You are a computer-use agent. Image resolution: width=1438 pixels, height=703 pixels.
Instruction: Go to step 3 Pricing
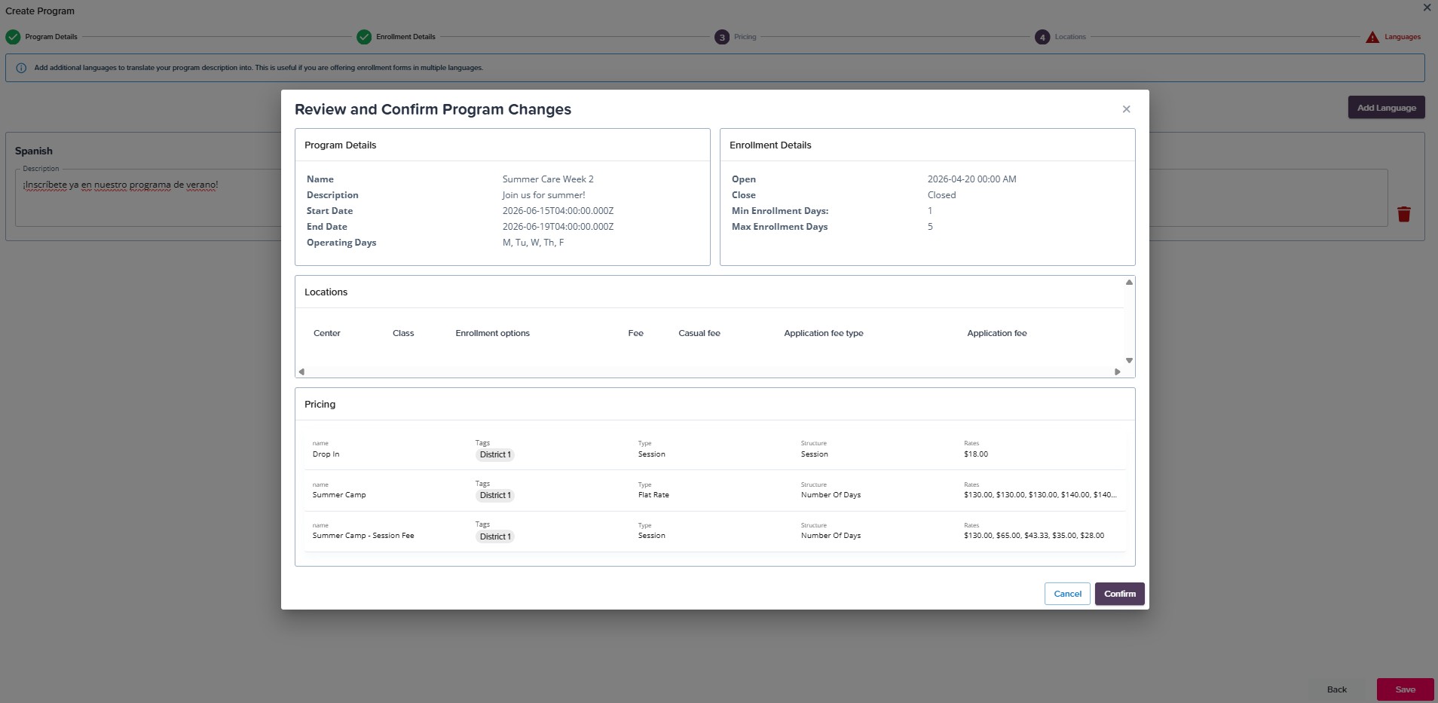(x=722, y=37)
